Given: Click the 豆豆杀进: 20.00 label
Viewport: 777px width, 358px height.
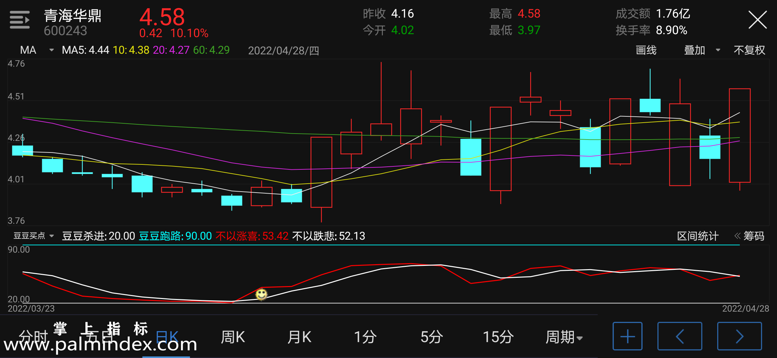Looking at the screenshot, I should coord(98,236).
